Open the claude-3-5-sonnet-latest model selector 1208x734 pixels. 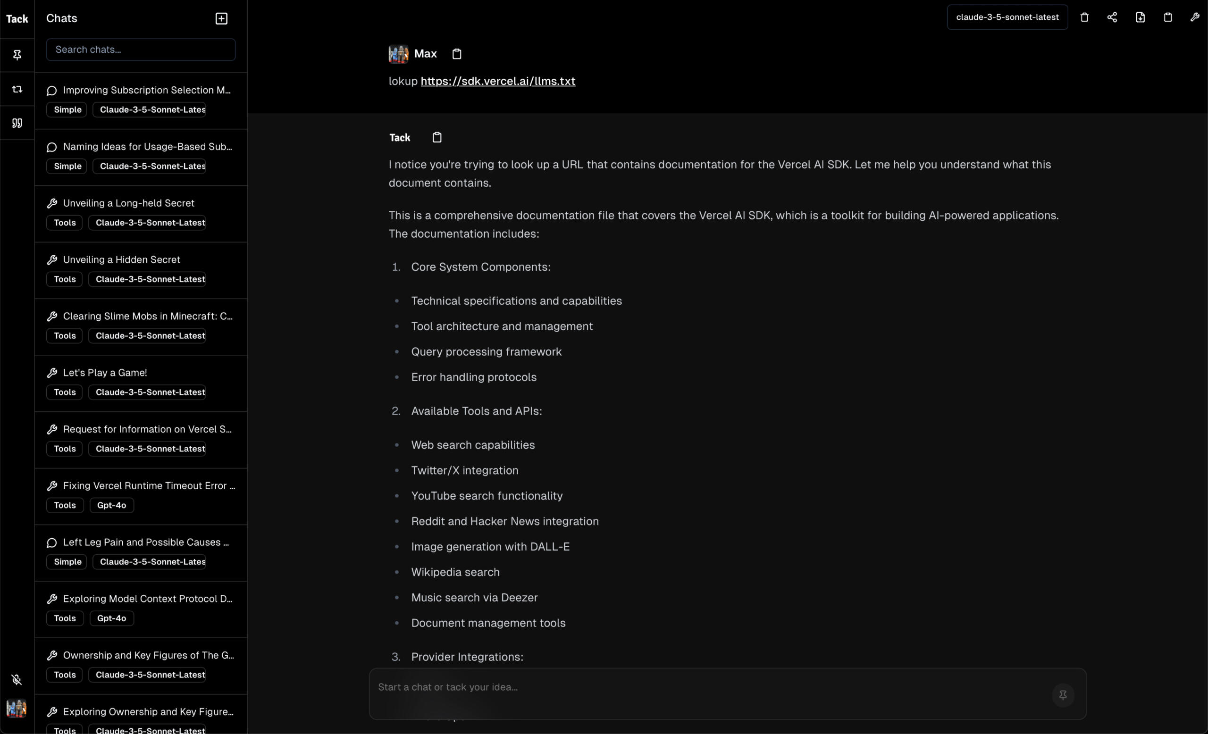[1007, 17]
